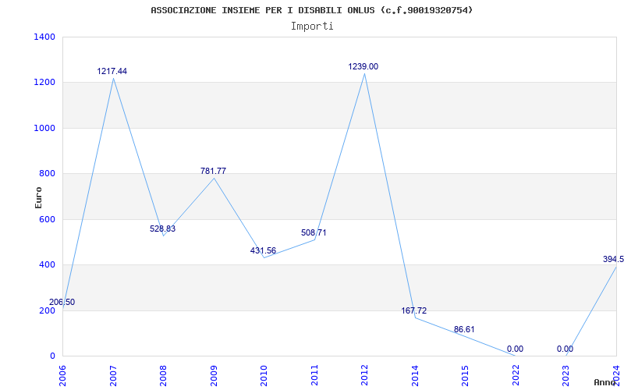Click the 528.83 data label
This screenshot has width=624, height=390.
coord(163,229)
